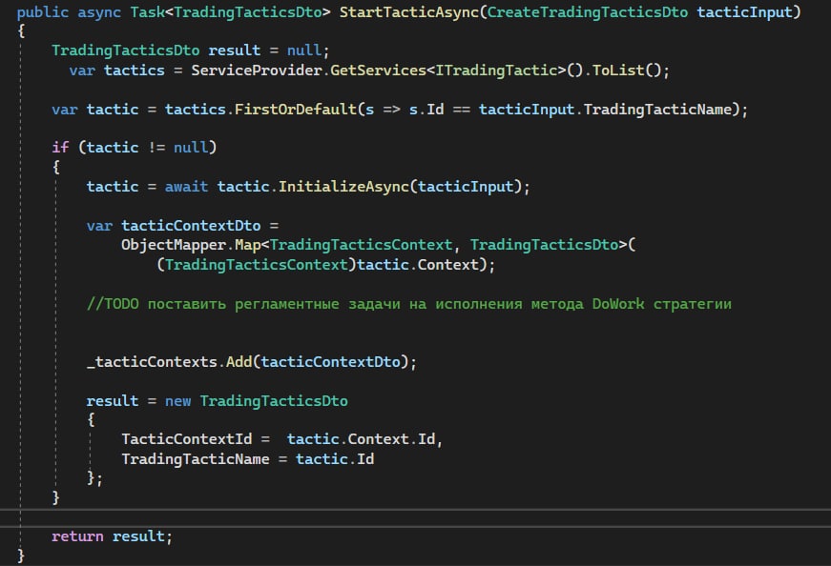Click tacticContextDto variable declaration

coord(191,226)
